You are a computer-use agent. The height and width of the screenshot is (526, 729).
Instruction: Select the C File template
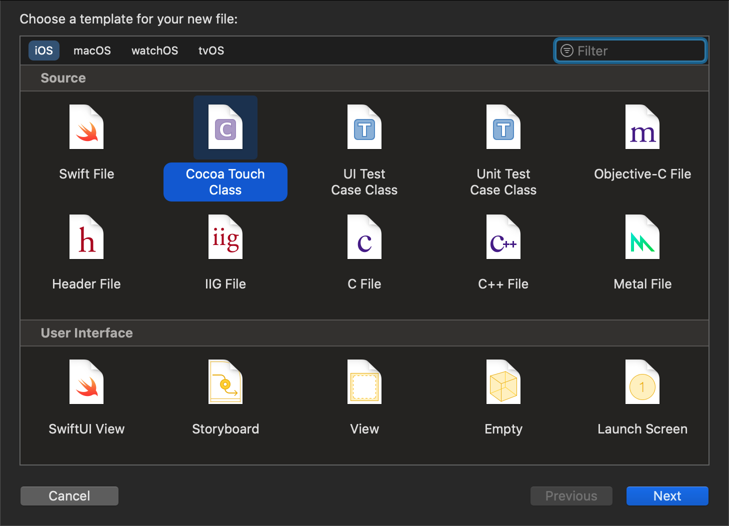coord(364,237)
